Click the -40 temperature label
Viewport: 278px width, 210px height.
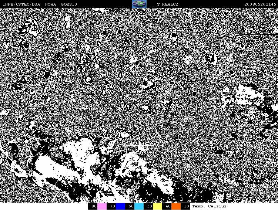(x=167, y=206)
